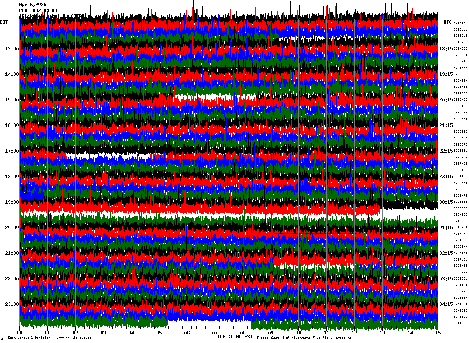
Task: Click the trace value '5736275'
Action: coord(460,291)
